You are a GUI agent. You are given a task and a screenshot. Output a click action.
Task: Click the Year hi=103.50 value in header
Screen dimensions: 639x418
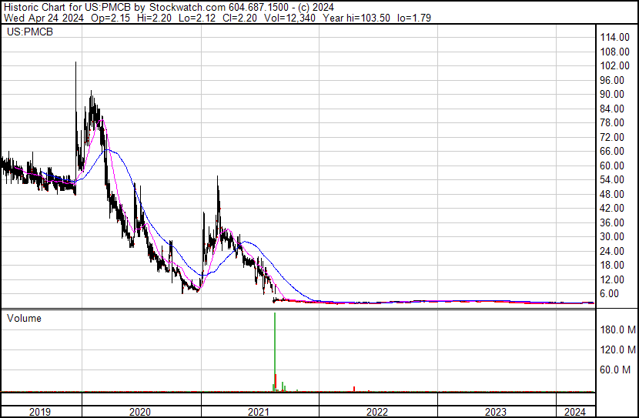[x=366, y=18]
